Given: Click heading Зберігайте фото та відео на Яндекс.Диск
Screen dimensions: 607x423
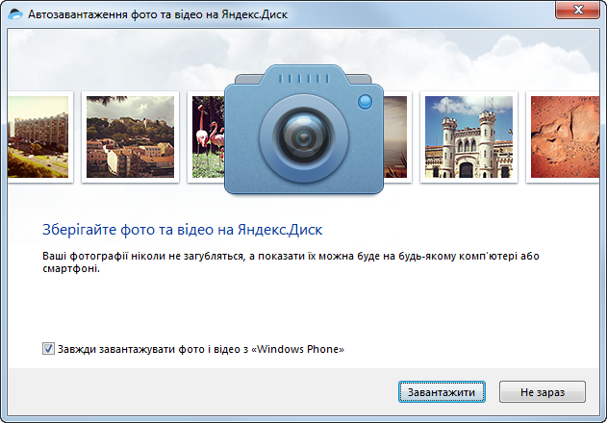Looking at the screenshot, I should coord(183,230).
